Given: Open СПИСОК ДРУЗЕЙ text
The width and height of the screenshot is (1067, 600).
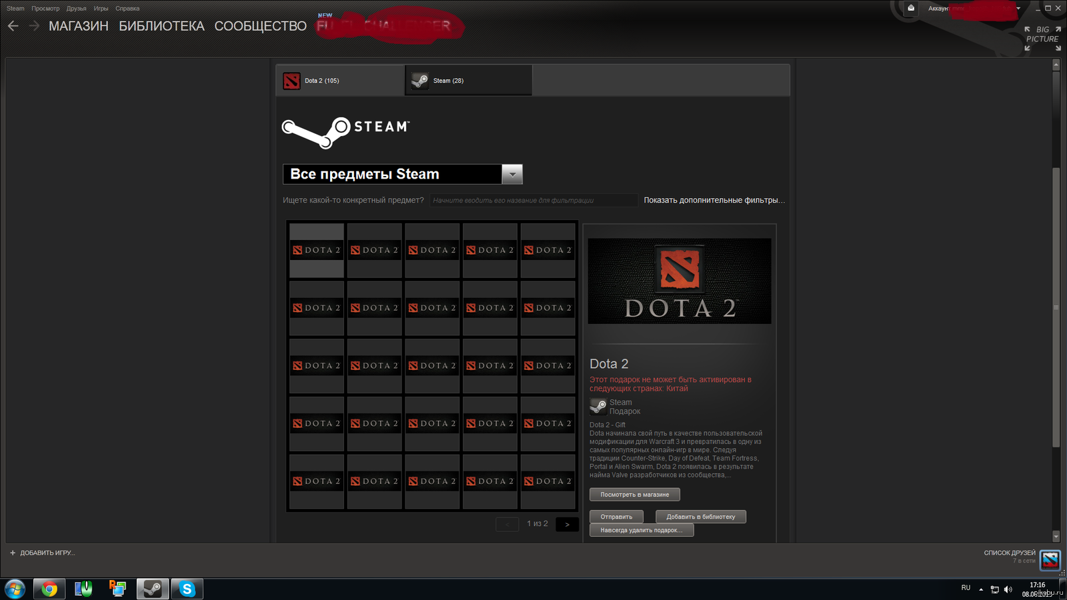Looking at the screenshot, I should point(1010,553).
